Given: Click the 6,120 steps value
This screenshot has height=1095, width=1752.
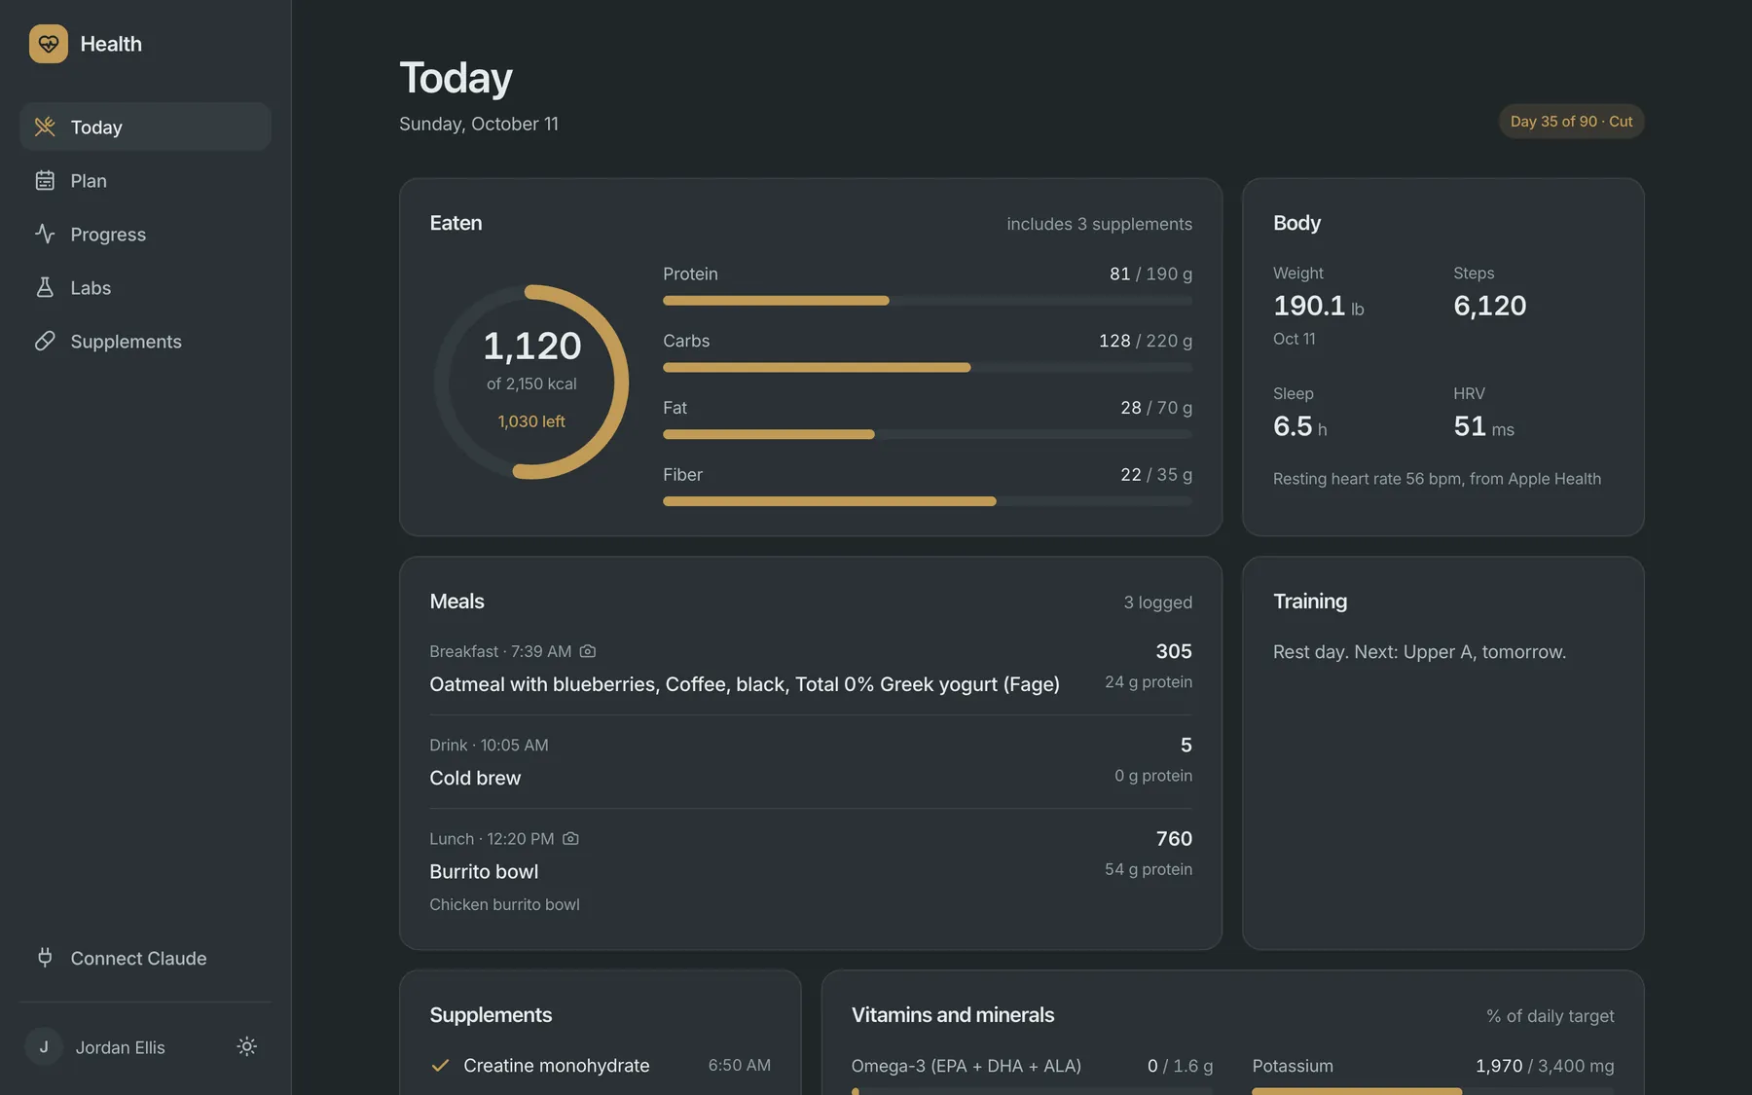Looking at the screenshot, I should (x=1490, y=306).
